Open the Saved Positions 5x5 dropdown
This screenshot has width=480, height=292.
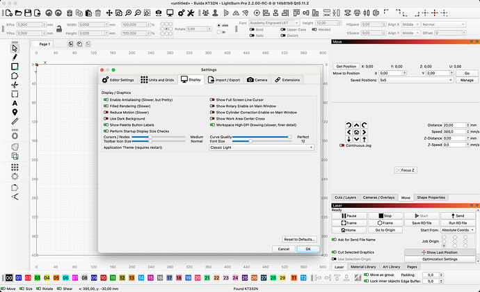click(416, 80)
